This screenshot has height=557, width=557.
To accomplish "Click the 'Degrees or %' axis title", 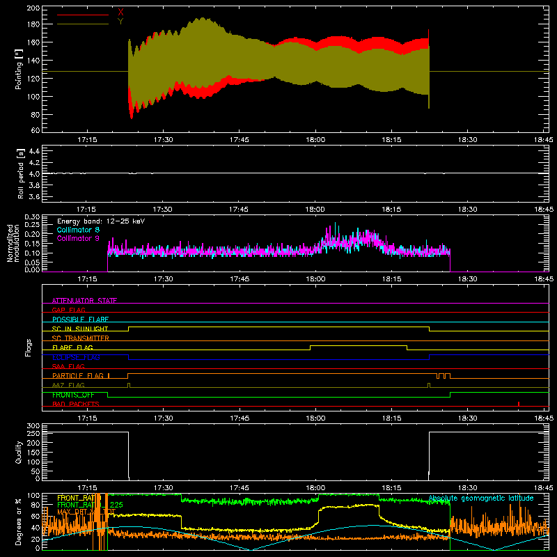I will [19, 521].
